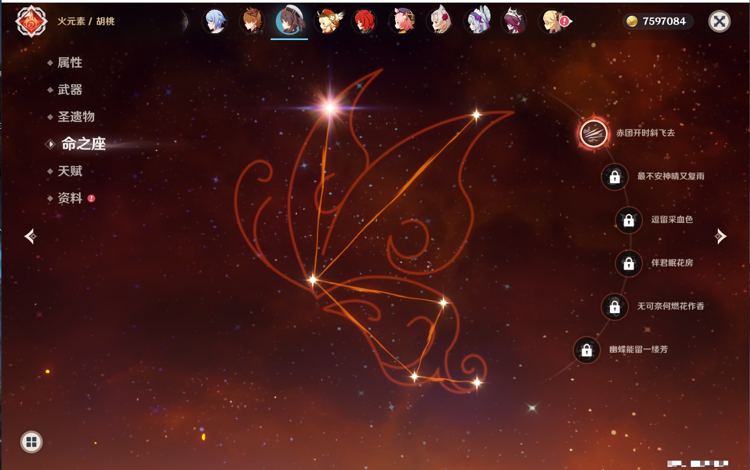750x470 pixels.
Task: Click lock icon beside 幽蝶能留一缕芳
Action: pyautogui.click(x=586, y=351)
